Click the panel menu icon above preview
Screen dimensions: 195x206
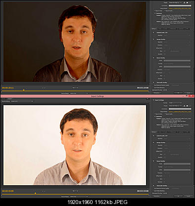[147, 99]
